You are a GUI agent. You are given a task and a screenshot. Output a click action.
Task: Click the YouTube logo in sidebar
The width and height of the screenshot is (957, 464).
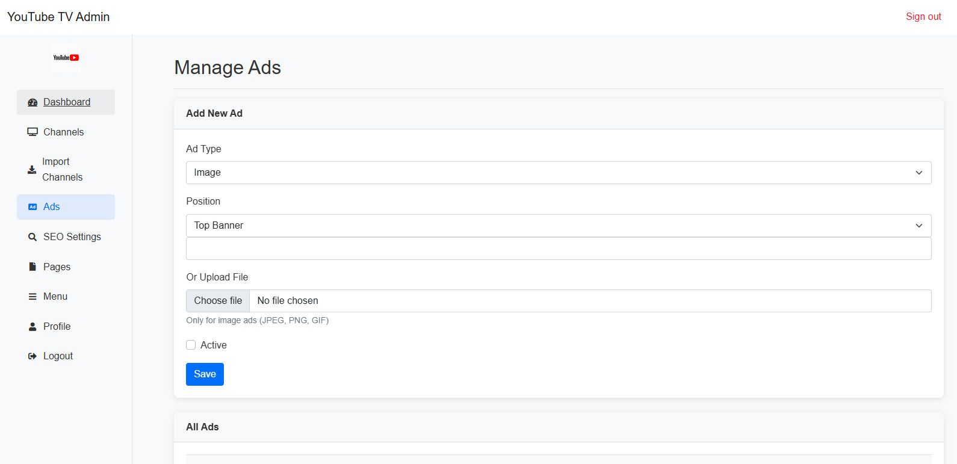66,58
